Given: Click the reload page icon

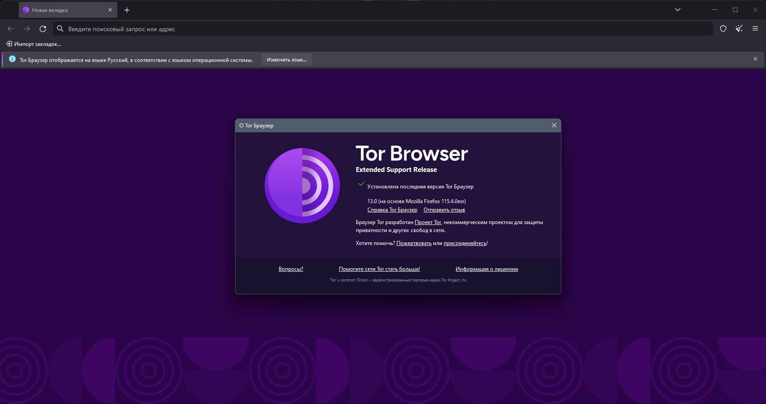Looking at the screenshot, I should click(43, 29).
